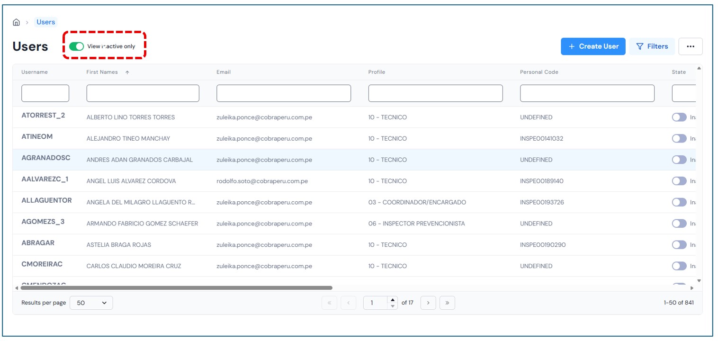Open the Filters panel

click(652, 46)
